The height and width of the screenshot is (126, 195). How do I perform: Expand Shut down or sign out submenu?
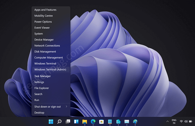click(x=51, y=107)
